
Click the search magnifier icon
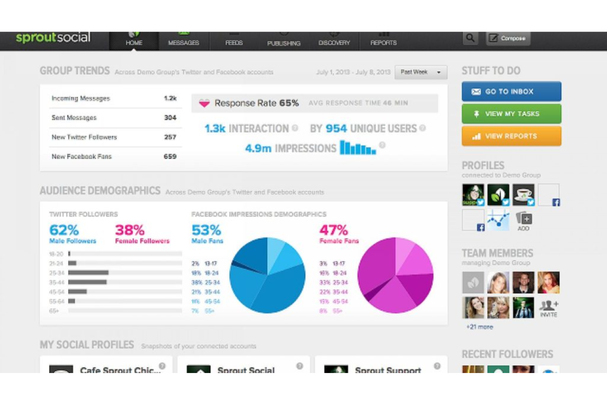click(470, 38)
